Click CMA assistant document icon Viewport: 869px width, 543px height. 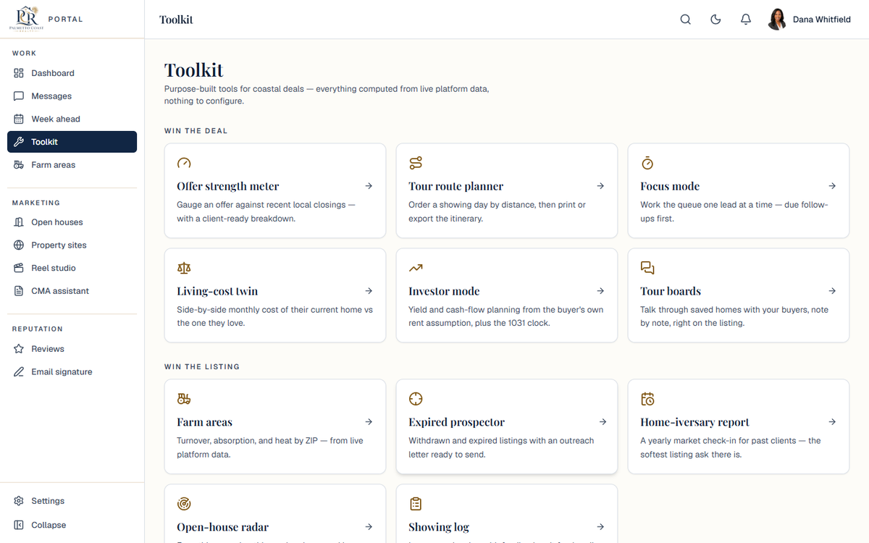point(19,291)
